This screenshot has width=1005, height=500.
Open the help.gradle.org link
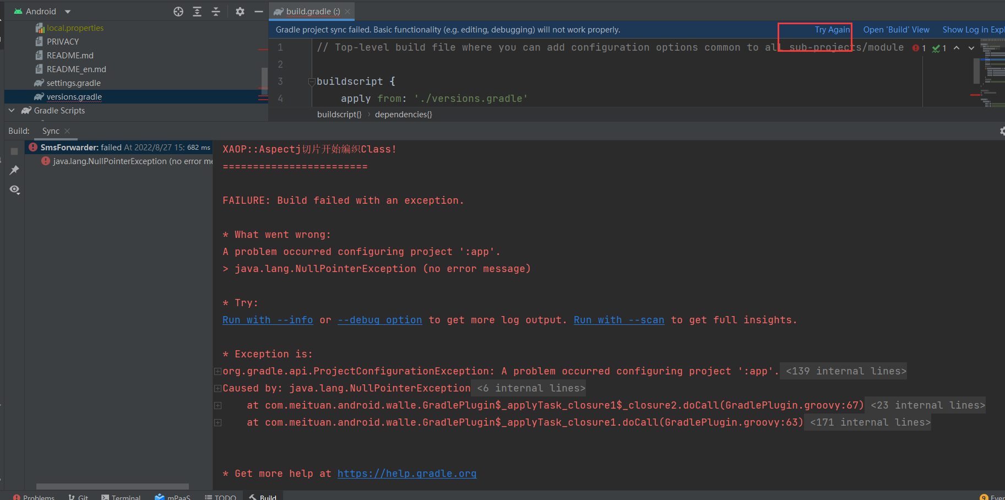point(407,473)
